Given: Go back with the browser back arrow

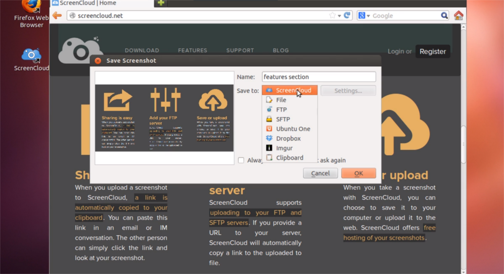Looking at the screenshot, I should [x=57, y=16].
